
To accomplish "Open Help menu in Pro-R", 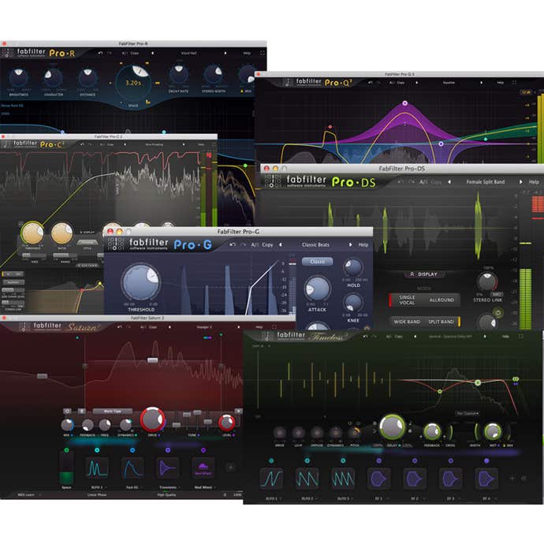I will tap(247, 53).
